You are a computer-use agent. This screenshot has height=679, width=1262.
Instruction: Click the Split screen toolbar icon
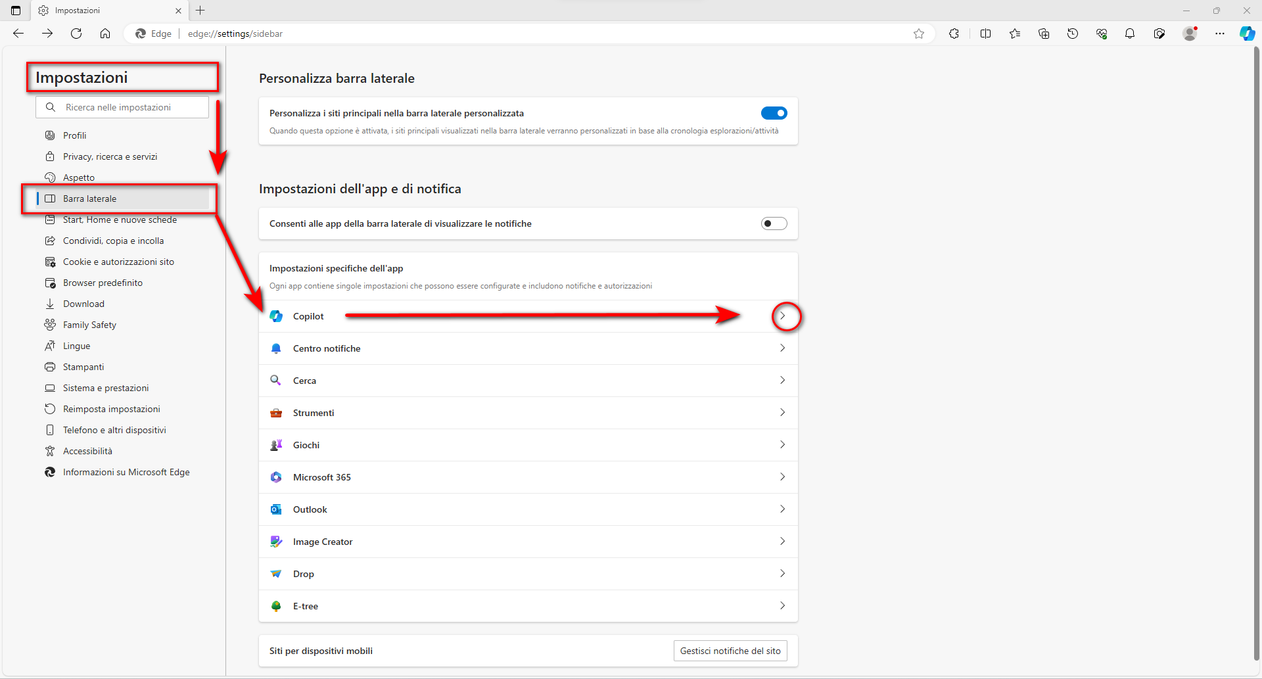tap(985, 34)
